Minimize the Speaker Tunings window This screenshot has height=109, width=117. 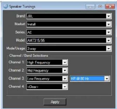[x=90, y=6]
